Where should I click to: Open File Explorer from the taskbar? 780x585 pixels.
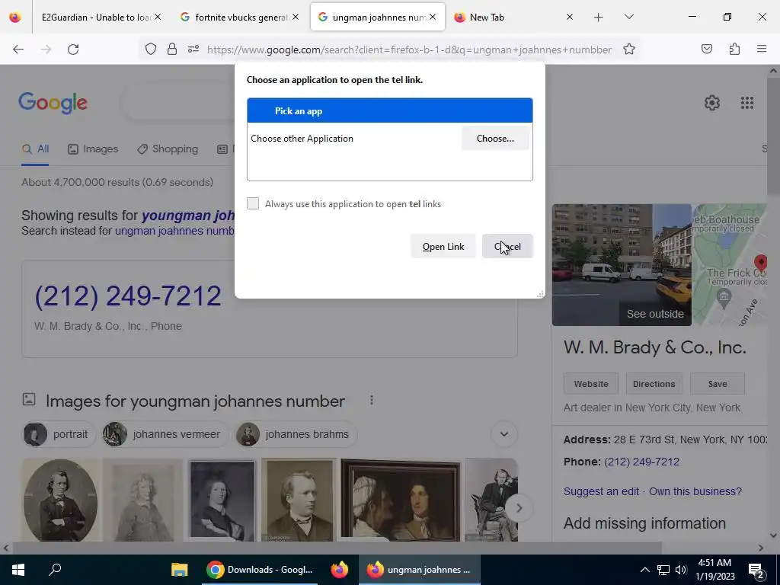[180, 570]
